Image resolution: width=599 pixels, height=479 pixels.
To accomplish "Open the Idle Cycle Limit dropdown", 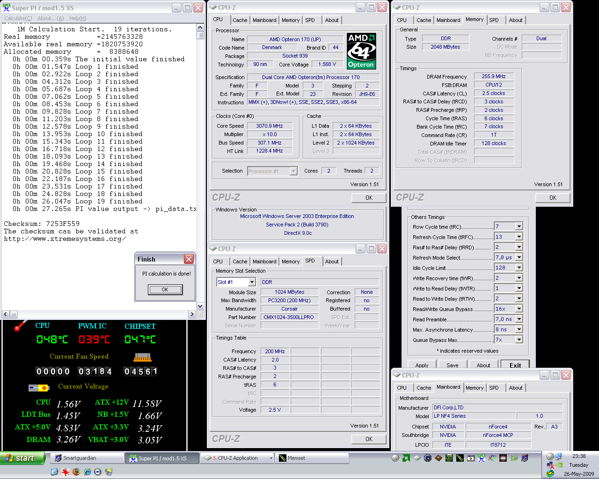I will [519, 268].
